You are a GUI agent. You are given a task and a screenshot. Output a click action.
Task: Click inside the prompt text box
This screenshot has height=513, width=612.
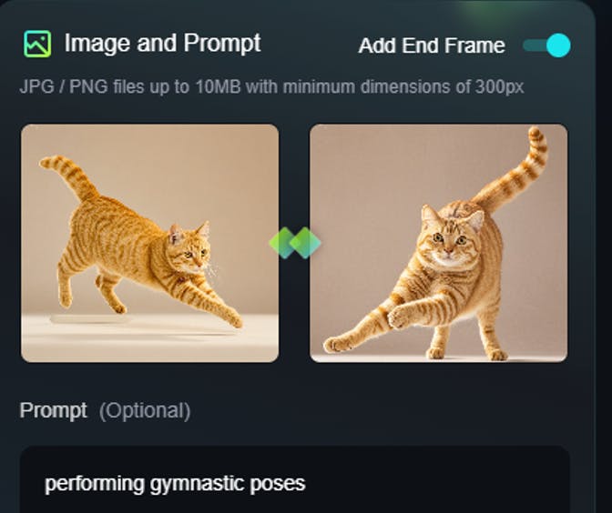click(295, 479)
